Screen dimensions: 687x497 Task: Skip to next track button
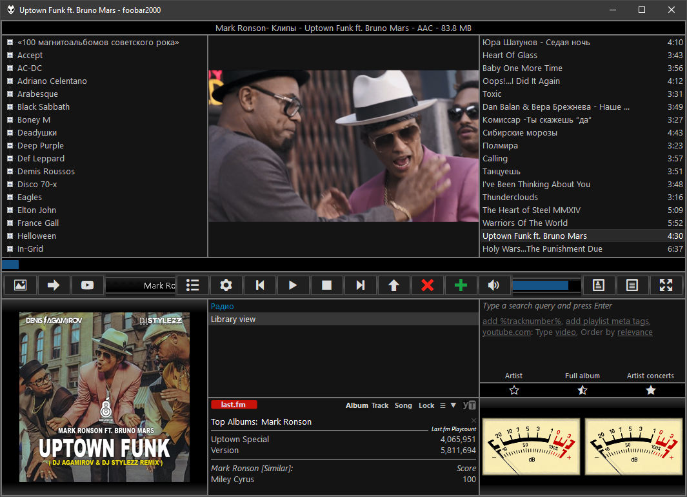pyautogui.click(x=361, y=285)
